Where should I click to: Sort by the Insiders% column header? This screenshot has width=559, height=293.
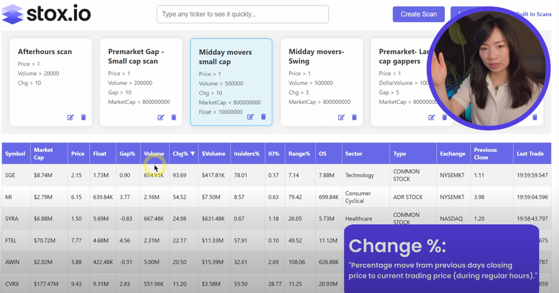pyautogui.click(x=247, y=154)
